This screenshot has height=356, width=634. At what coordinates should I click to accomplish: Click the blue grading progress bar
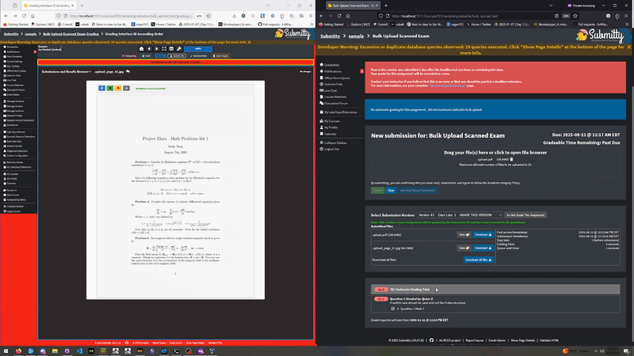click(x=198, y=49)
